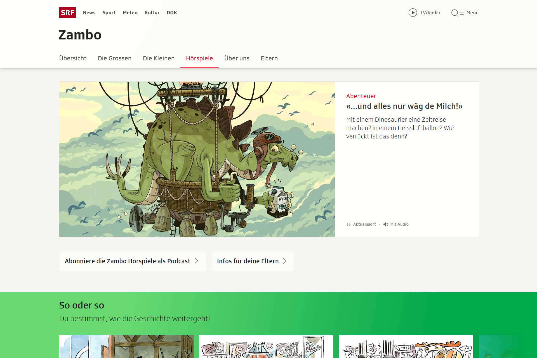Open DOK in the top navigation
537x358 pixels.
point(172,13)
